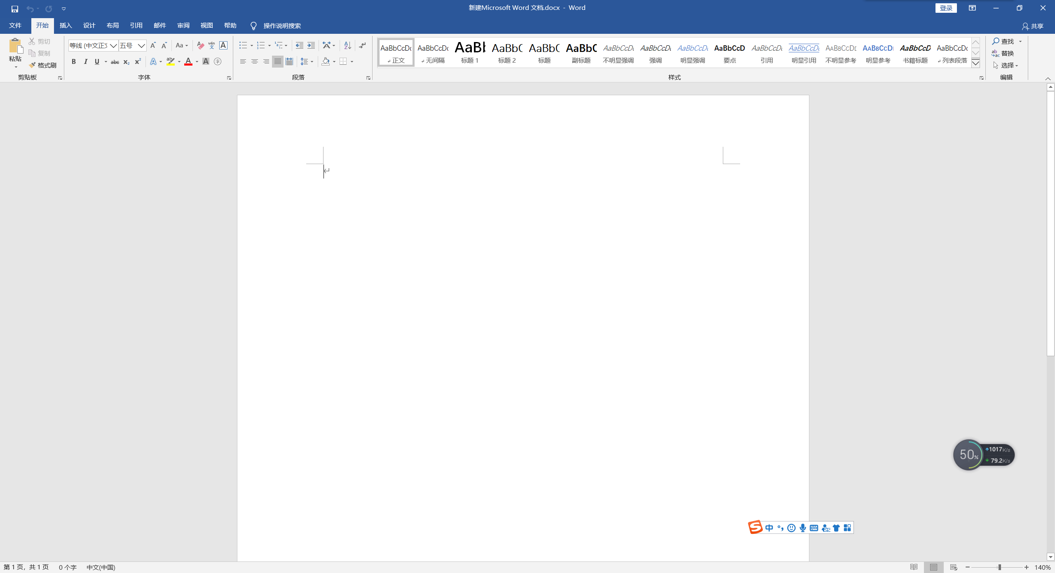This screenshot has width=1055, height=573.
Task: Click the search box 操作说明搜索
Action: (x=282, y=26)
